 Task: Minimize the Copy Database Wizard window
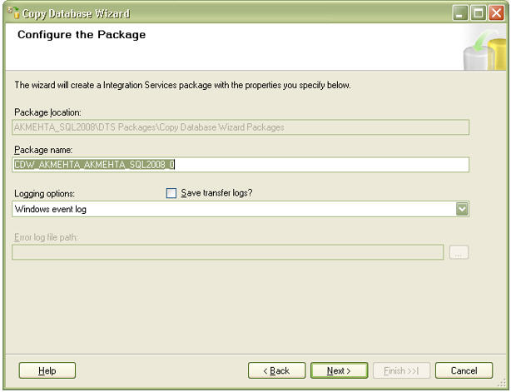pos(460,13)
